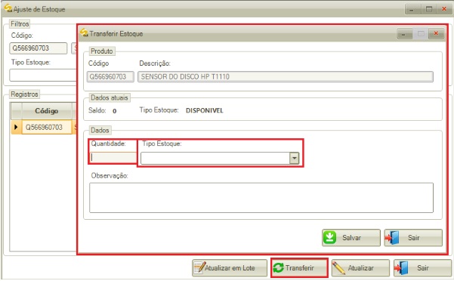Click the Código field in the Produto group
Image resolution: width=454 pixels, height=281 pixels.
coord(110,77)
